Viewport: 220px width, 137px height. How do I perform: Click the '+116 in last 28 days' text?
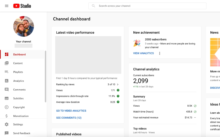143,87
